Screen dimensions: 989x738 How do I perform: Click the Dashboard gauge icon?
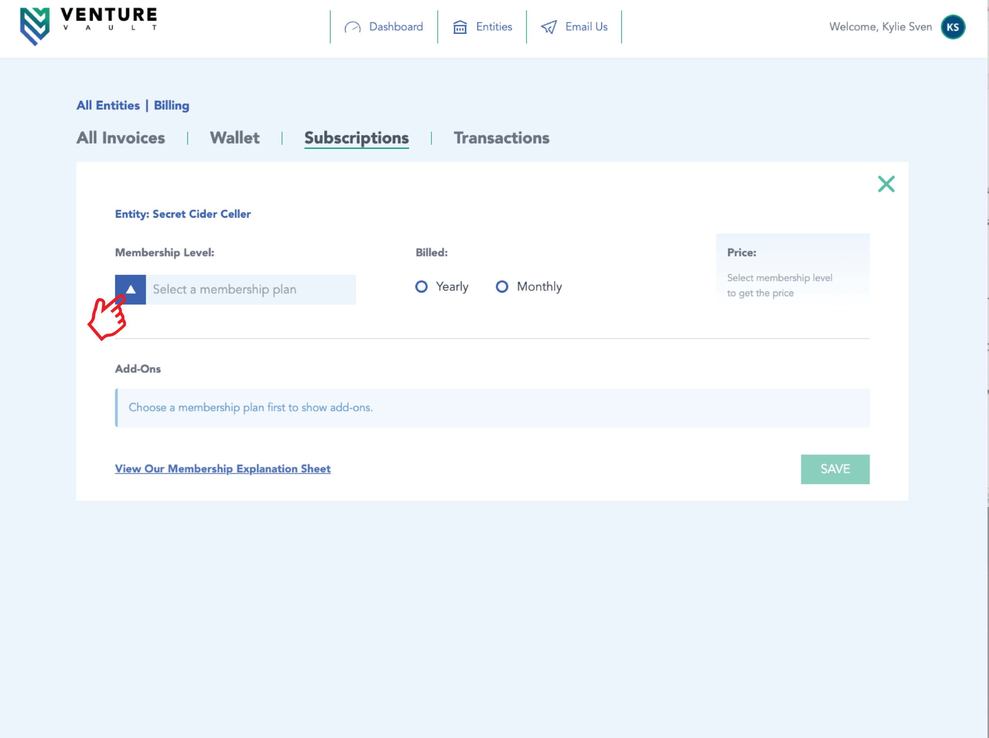tap(352, 27)
